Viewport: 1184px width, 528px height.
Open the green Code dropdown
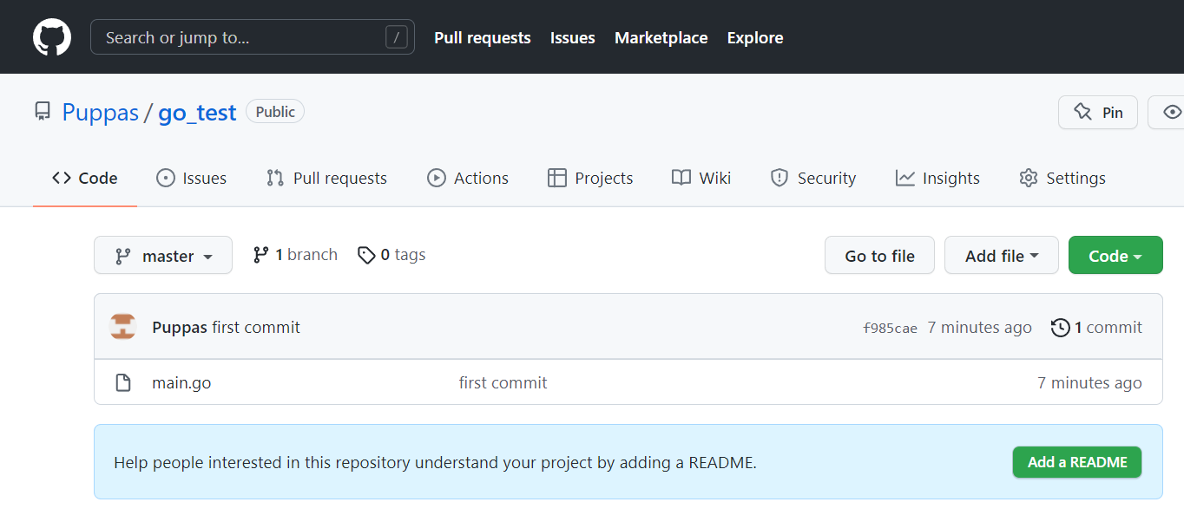[x=1115, y=255]
